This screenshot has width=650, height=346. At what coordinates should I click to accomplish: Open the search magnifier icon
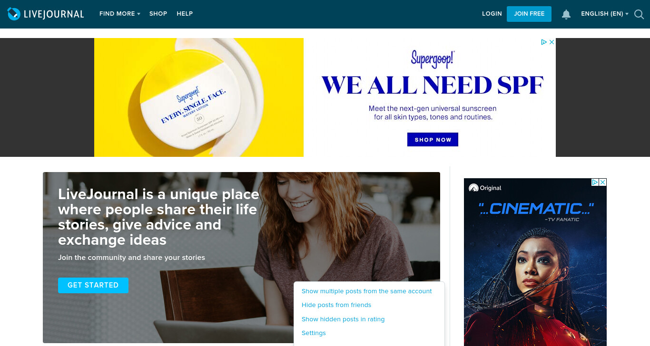pyautogui.click(x=639, y=14)
